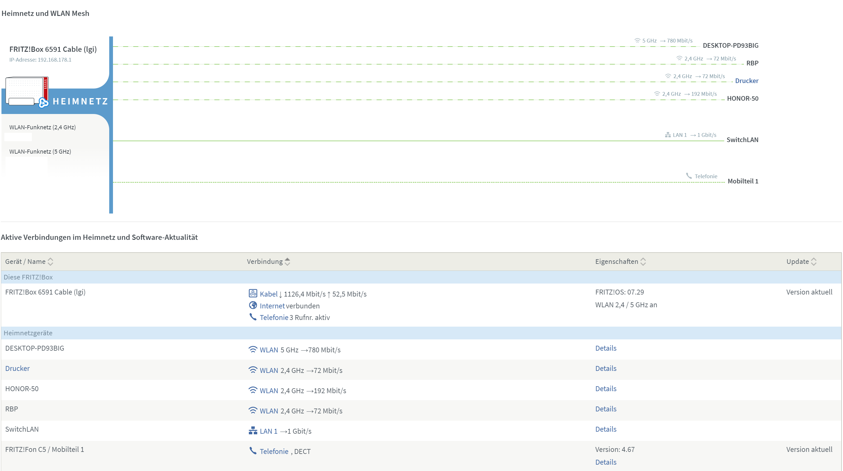The image size is (843, 471).
Task: Click the phone icon in FRITZ!Fon C5 row
Action: click(x=253, y=451)
